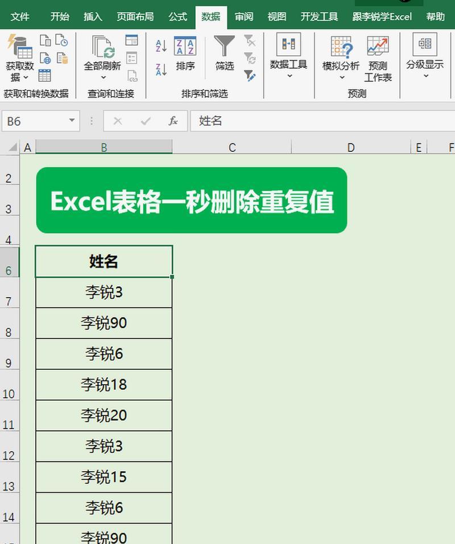Open the 帮助 (Help) tab

[435, 17]
